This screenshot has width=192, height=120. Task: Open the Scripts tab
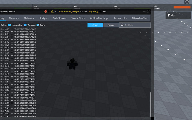click(43, 18)
